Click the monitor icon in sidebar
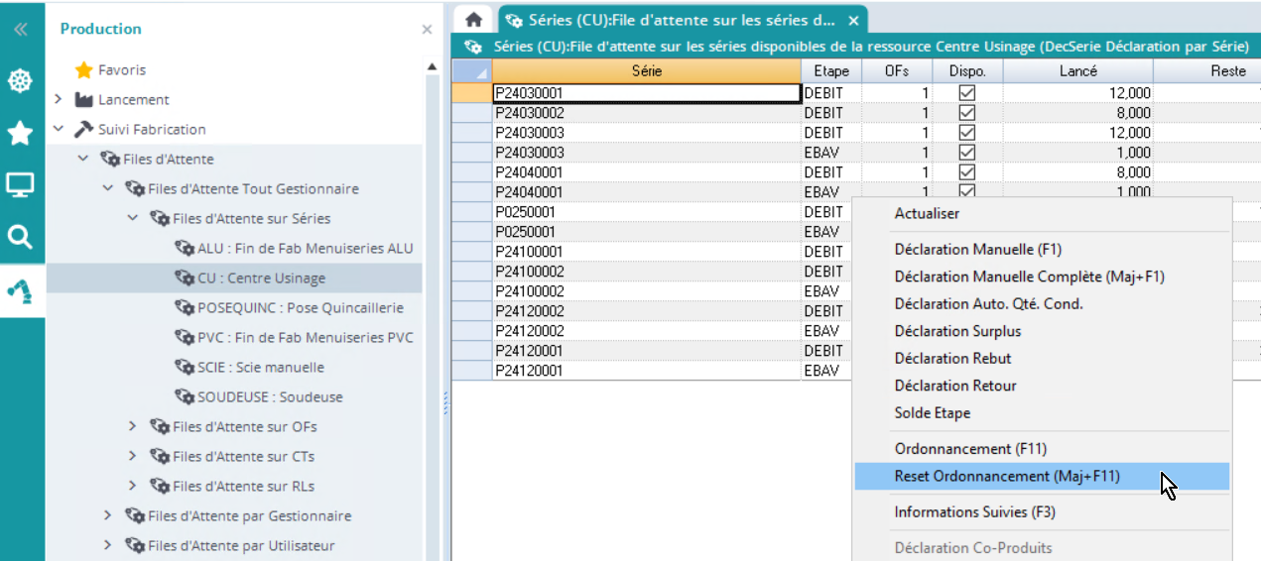Image resolution: width=1261 pixels, height=561 pixels. 20,185
